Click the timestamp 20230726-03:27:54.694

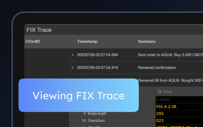[97, 55]
